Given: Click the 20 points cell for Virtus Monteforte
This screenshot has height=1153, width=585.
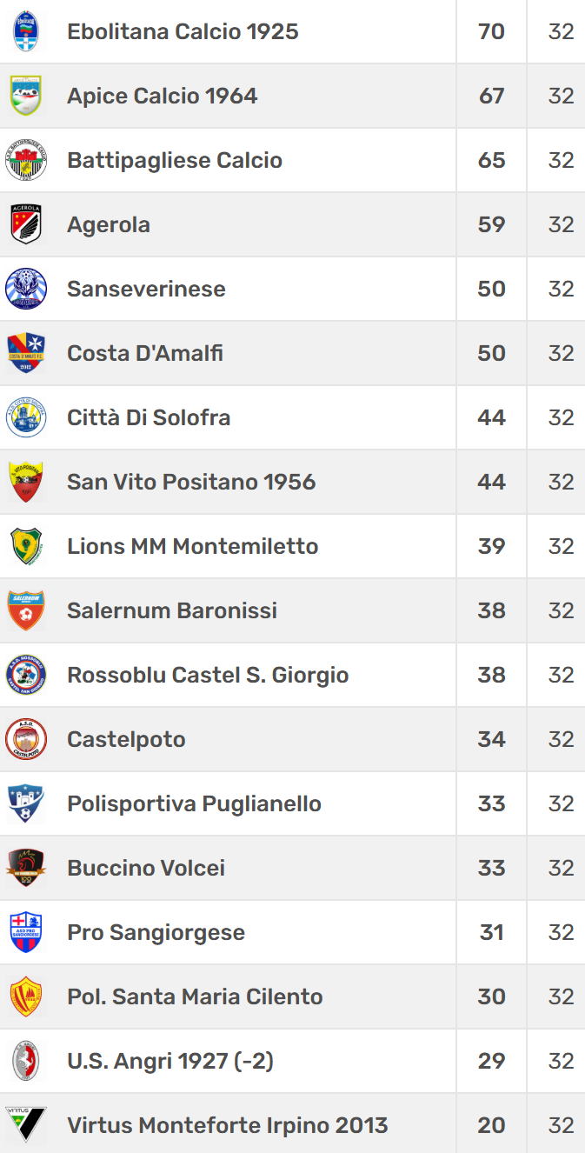Looking at the screenshot, I should click(x=491, y=1125).
